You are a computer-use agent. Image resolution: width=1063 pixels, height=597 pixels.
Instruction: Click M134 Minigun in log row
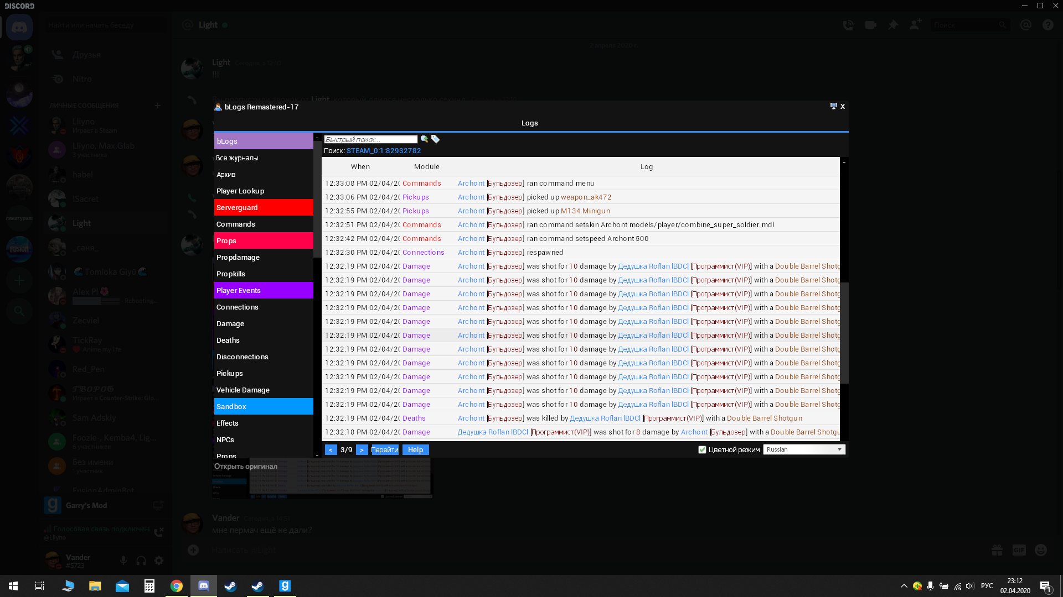585,211
